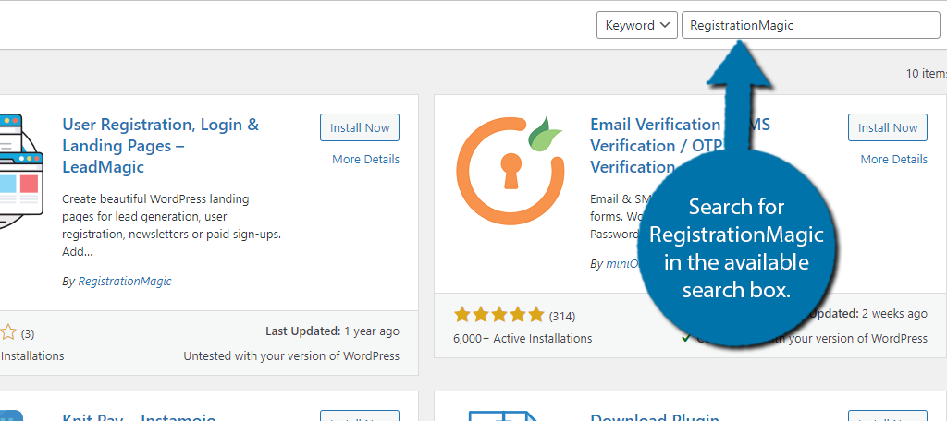Click the empty star rating on LeadMagic card
This screenshot has height=421, width=947.
coord(7,331)
